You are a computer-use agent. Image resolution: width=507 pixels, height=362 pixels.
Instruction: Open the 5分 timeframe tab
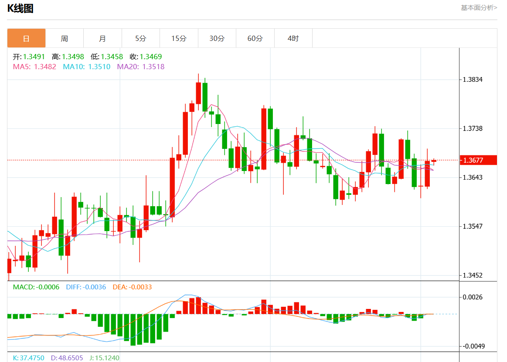point(141,38)
